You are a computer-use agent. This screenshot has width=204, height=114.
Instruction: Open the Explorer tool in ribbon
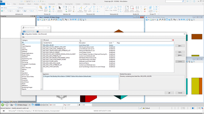point(41,9)
